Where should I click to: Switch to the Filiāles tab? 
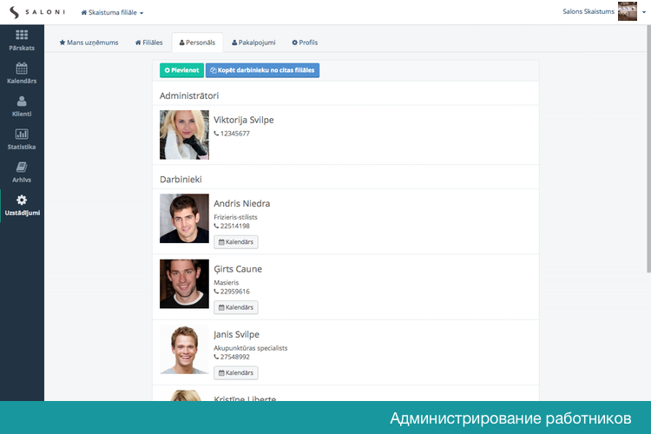pyautogui.click(x=148, y=43)
